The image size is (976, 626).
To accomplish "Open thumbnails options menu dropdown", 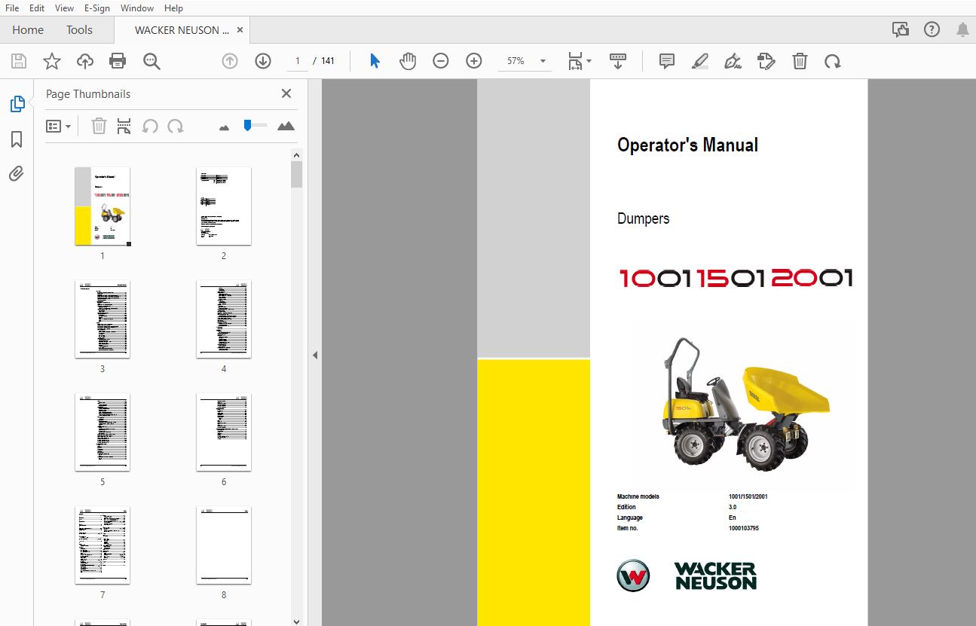I will pos(59,127).
